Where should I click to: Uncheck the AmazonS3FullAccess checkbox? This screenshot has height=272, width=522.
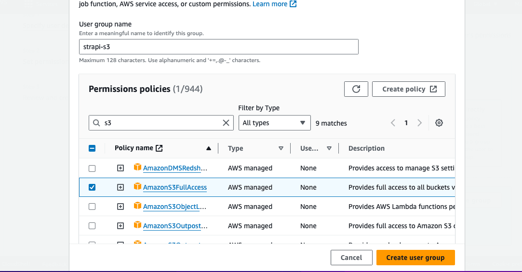tap(92, 188)
